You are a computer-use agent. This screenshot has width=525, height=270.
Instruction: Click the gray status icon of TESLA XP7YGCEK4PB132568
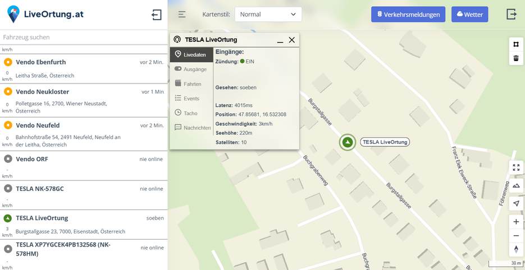tap(8, 249)
